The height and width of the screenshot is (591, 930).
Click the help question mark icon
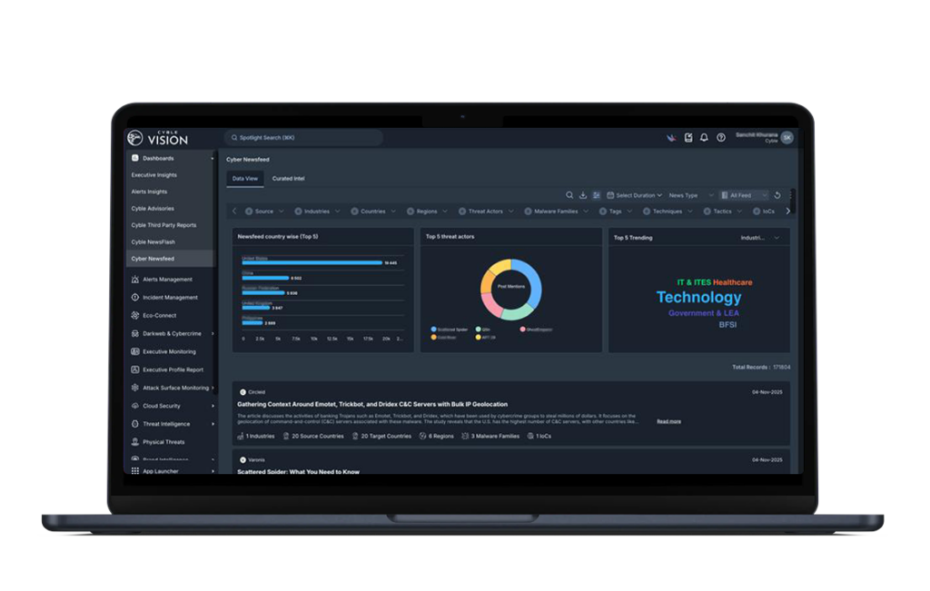click(720, 137)
